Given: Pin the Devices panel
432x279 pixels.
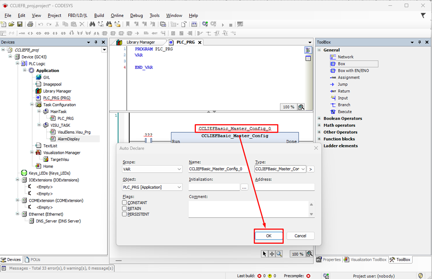Looking at the screenshot, I should 96,42.
